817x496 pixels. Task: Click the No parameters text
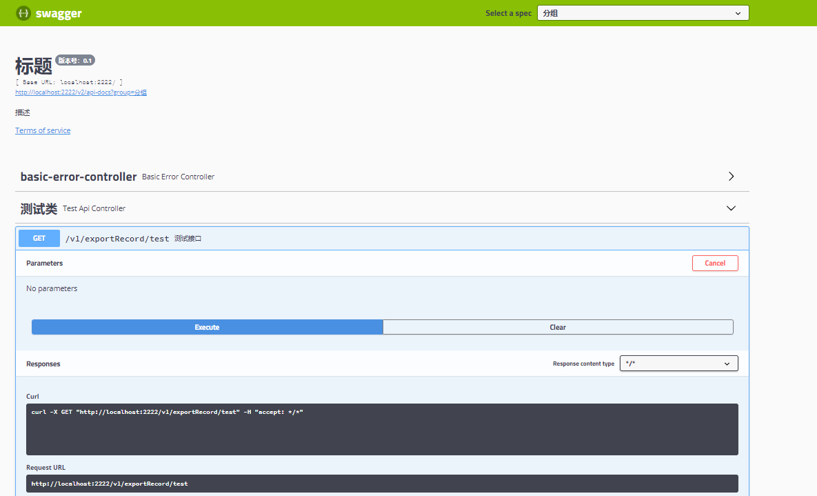pyautogui.click(x=52, y=288)
